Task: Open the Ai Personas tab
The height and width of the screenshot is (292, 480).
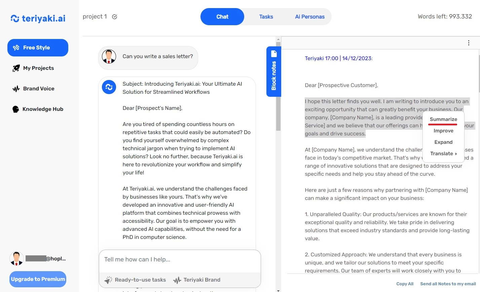Action: pyautogui.click(x=310, y=17)
